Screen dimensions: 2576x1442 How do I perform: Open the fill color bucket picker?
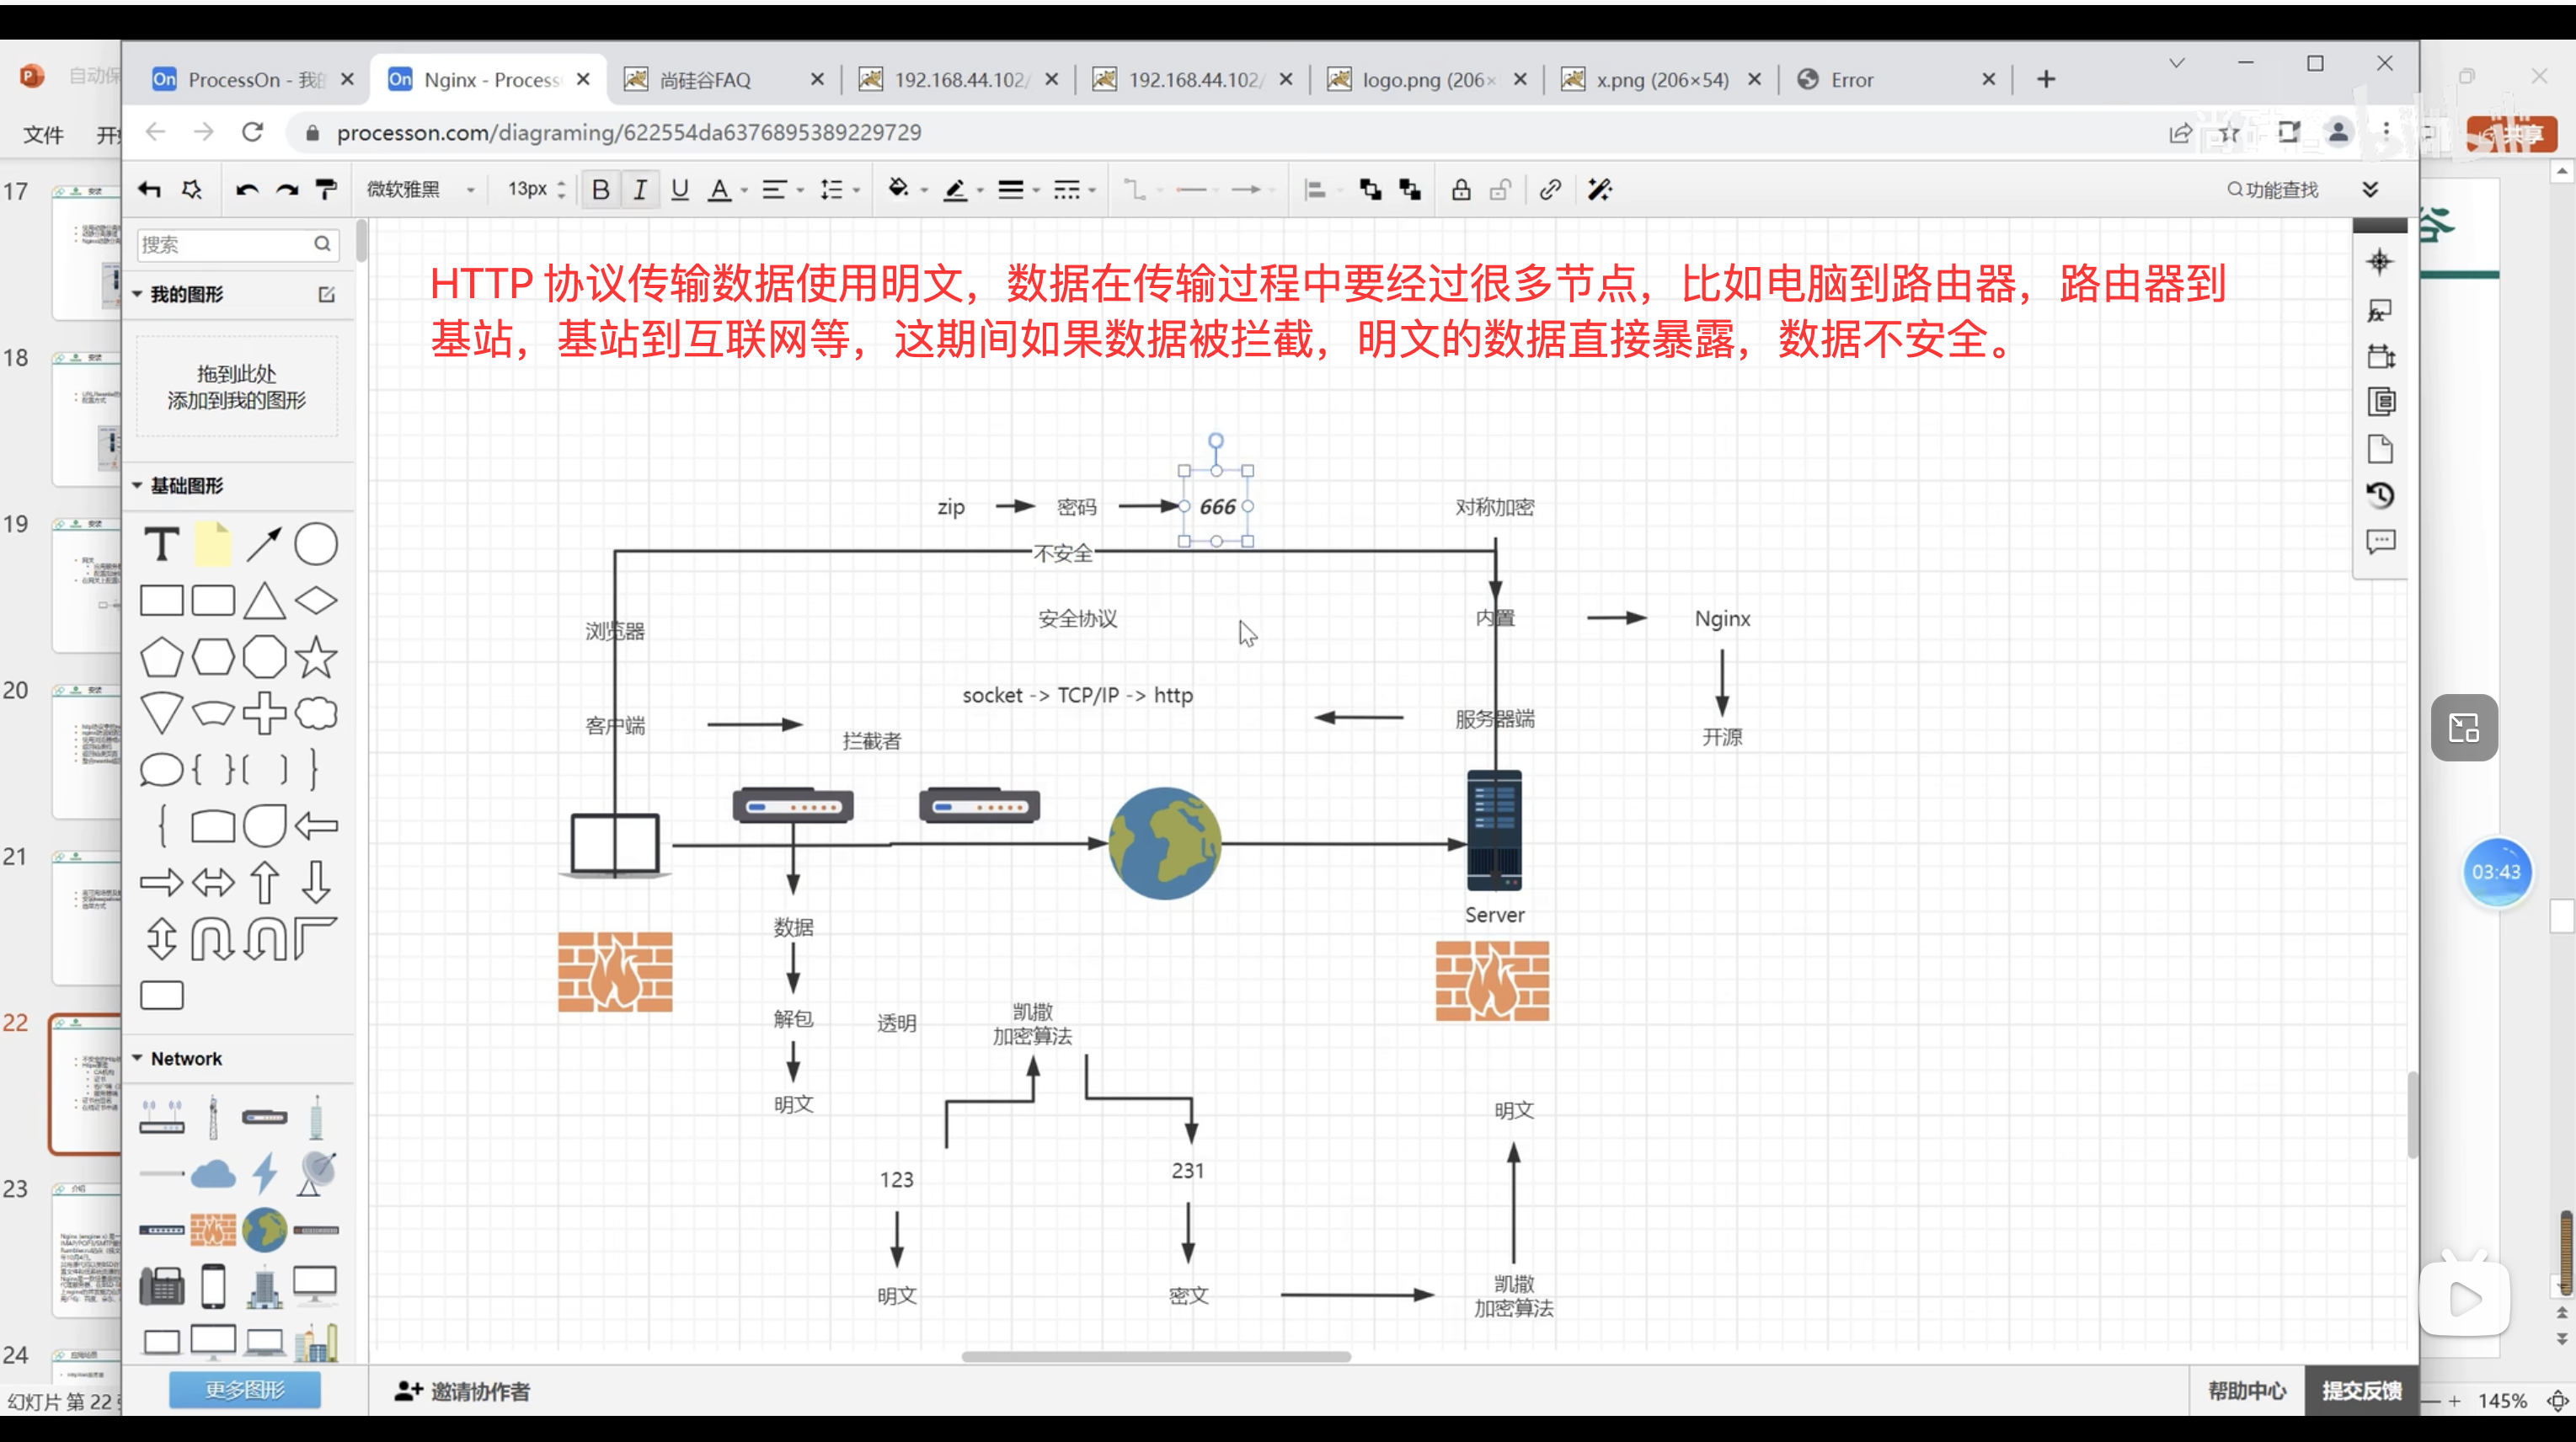[x=898, y=189]
